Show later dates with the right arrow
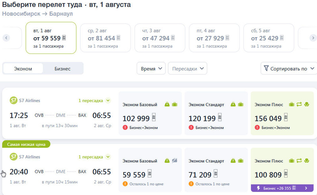 [x=312, y=38]
